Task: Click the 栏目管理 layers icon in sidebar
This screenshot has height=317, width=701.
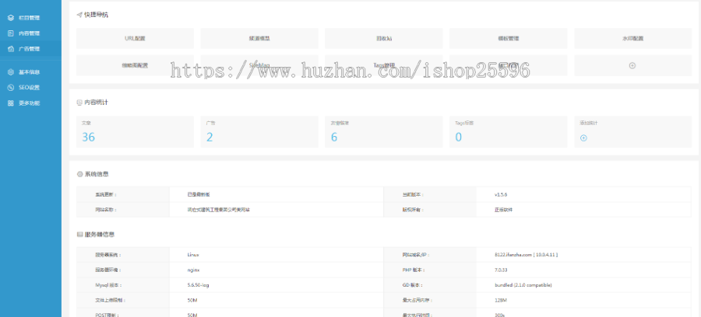Action: (x=11, y=18)
